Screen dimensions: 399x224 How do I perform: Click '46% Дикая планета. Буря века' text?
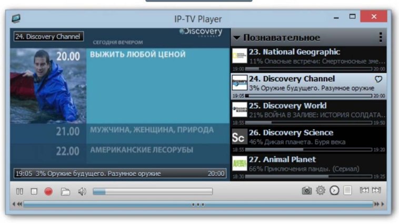pyautogui.click(x=297, y=142)
